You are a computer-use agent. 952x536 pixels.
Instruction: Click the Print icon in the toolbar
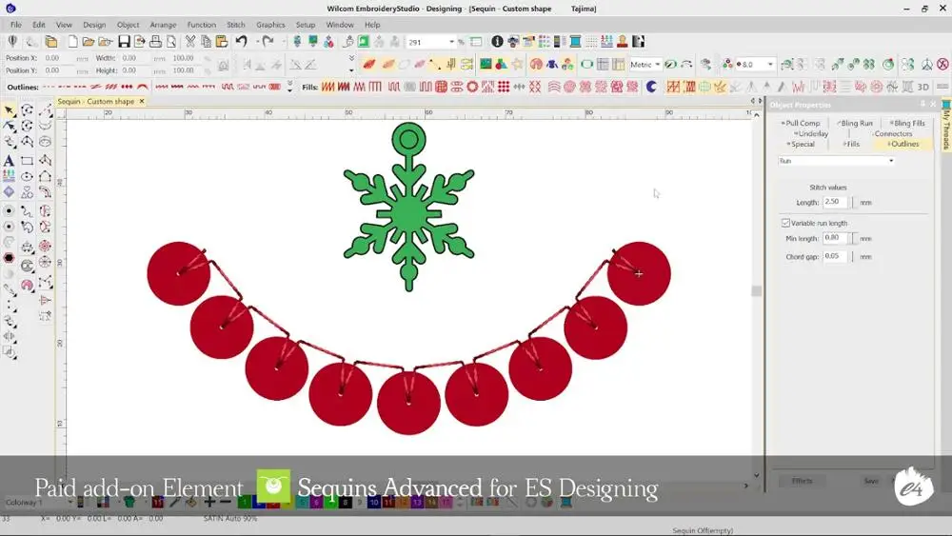[x=155, y=41]
